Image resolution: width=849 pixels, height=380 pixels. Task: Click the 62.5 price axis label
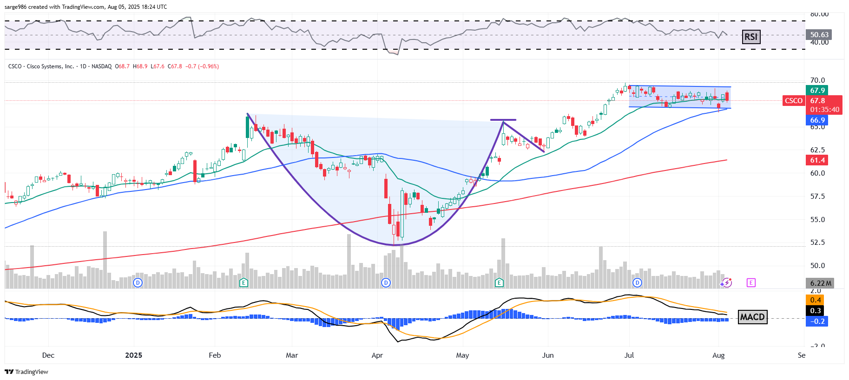[817, 150]
